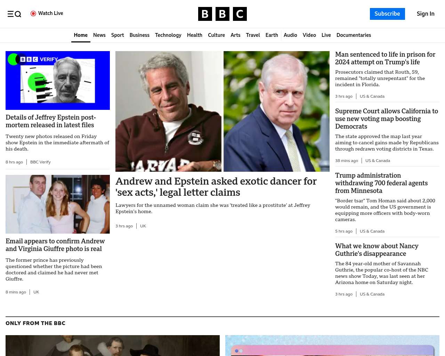Click the BBC logo
This screenshot has width=445, height=356.
coord(222,14)
